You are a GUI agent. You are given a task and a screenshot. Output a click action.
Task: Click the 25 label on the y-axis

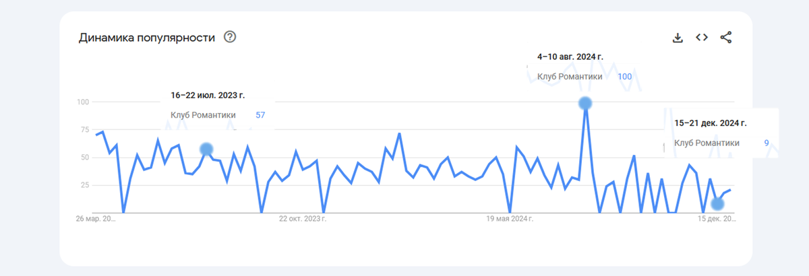84,185
